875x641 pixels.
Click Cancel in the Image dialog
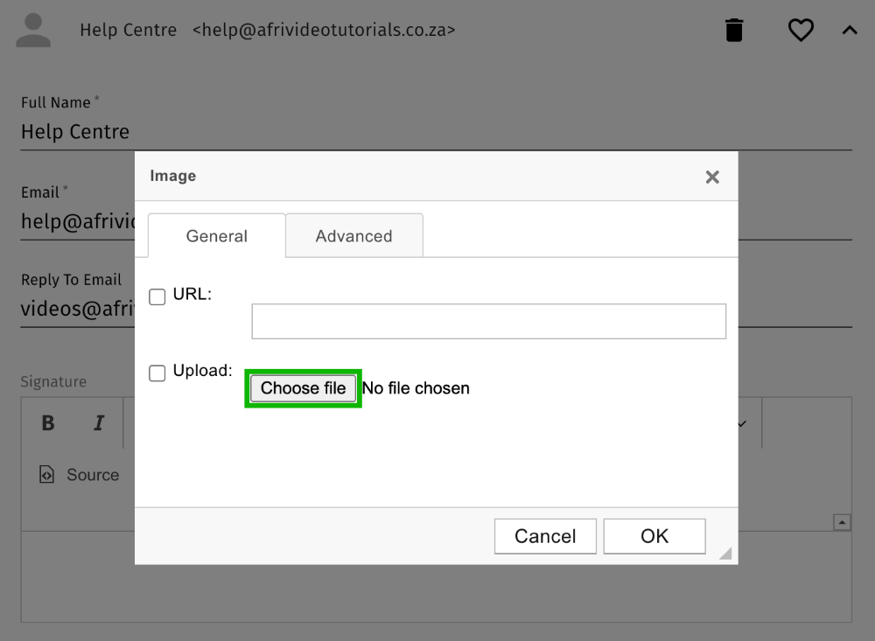545,536
